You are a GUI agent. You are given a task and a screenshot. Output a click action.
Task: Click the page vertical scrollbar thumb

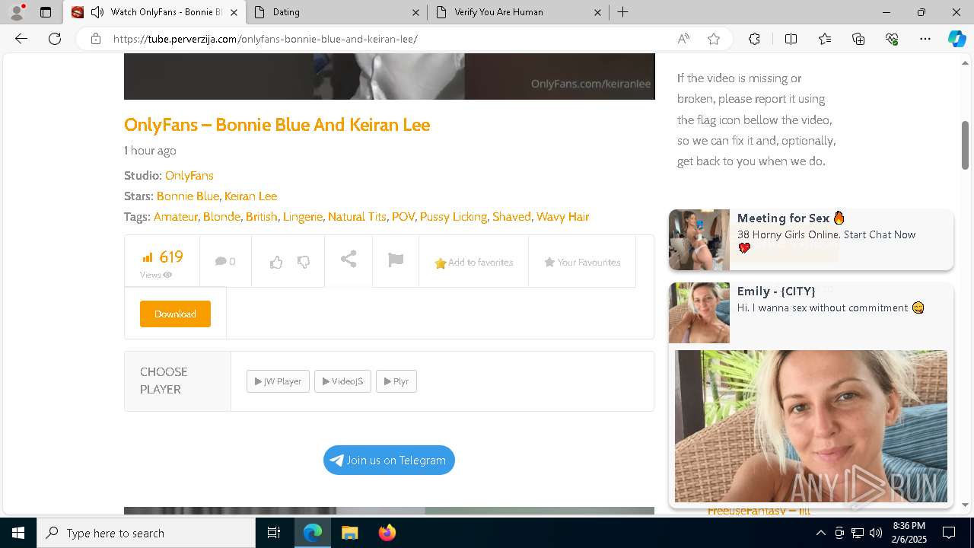[x=966, y=145]
